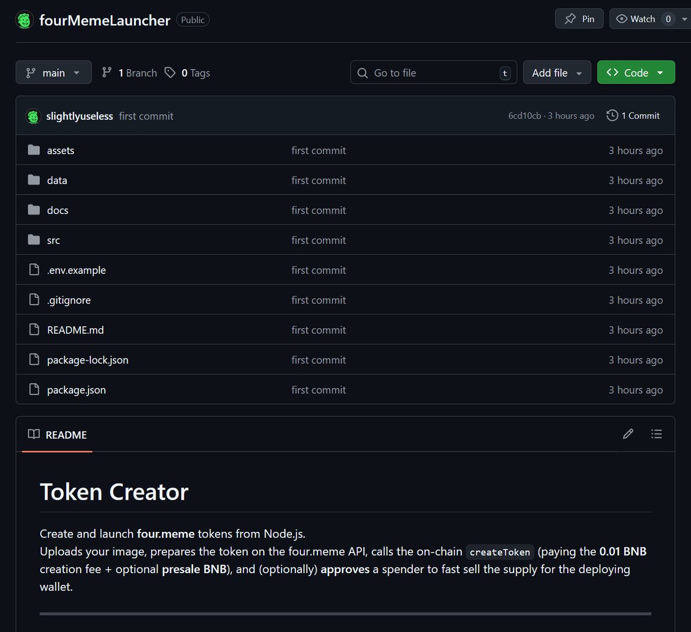Click the slightlyuseless committer avatar
Viewport: 691px width, 632px height.
(33, 116)
